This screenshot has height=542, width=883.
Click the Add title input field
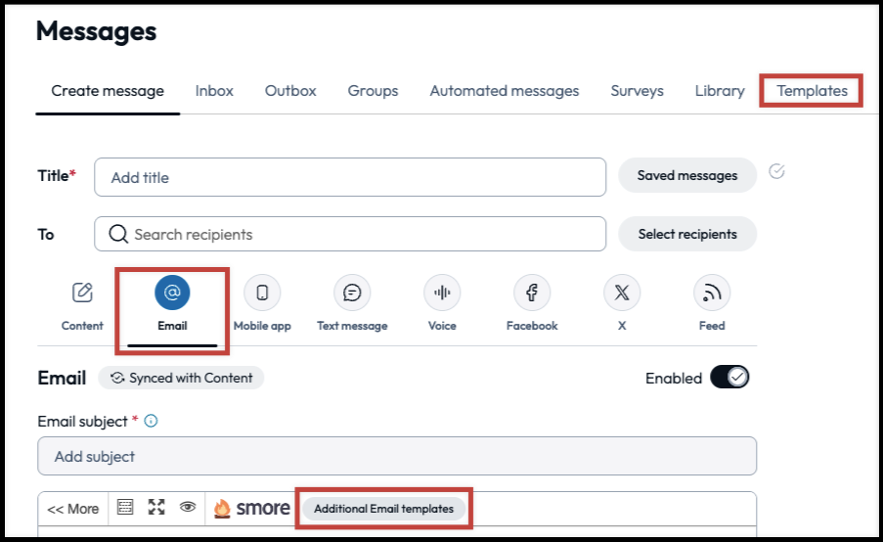(x=350, y=177)
